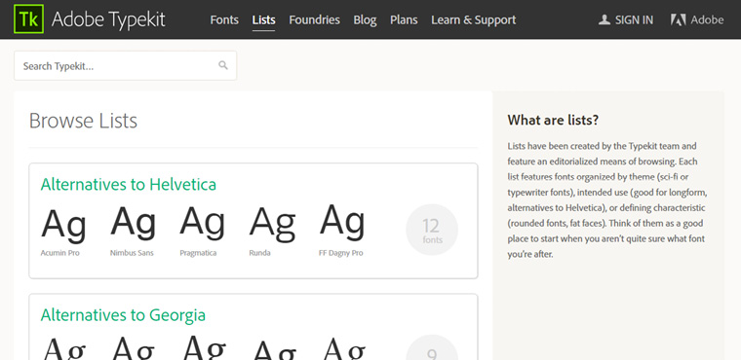Click the Adobe Typekit wordmark
The image size is (741, 360).
[x=108, y=19]
